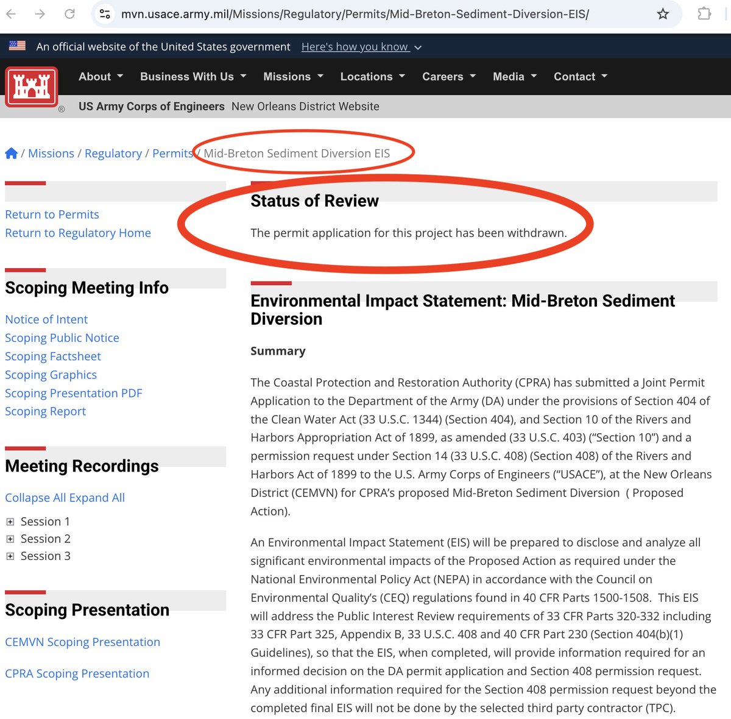
Task: Bookmark this page with the star icon
Action: [663, 13]
